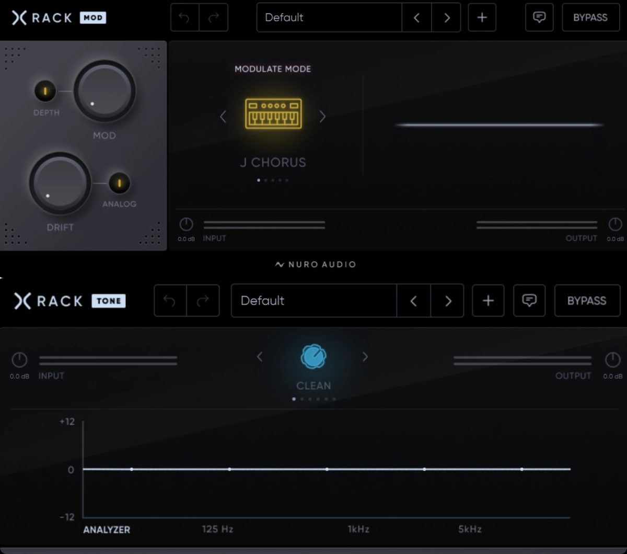This screenshot has height=554, width=627.
Task: Click the MODULATE MODE heading
Action: click(273, 69)
